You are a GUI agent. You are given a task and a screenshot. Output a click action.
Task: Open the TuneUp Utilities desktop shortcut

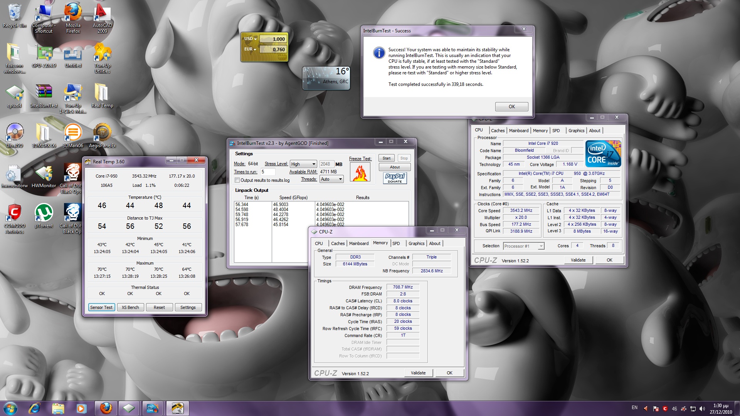(x=102, y=58)
